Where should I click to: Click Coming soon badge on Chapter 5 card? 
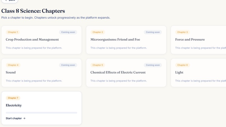(153, 65)
